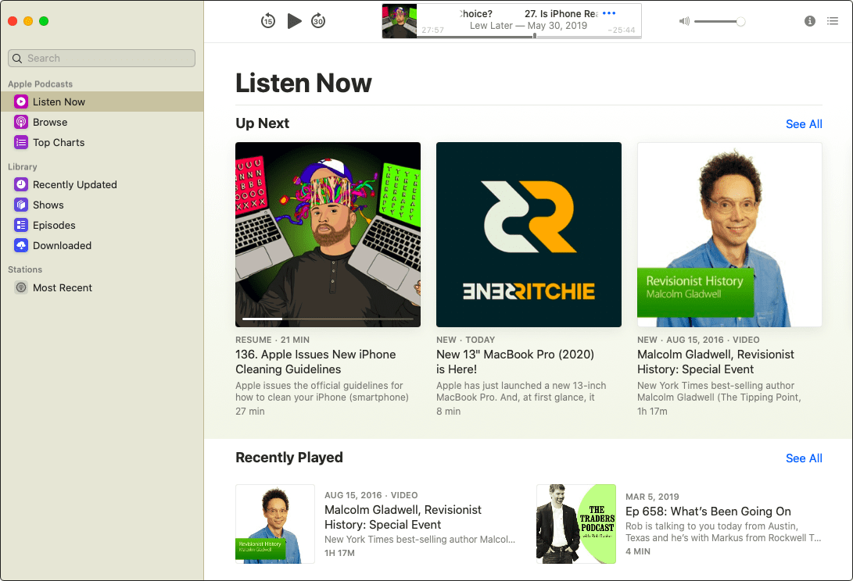Click the Revisionist History thumbnail in Recently Played

pos(274,524)
